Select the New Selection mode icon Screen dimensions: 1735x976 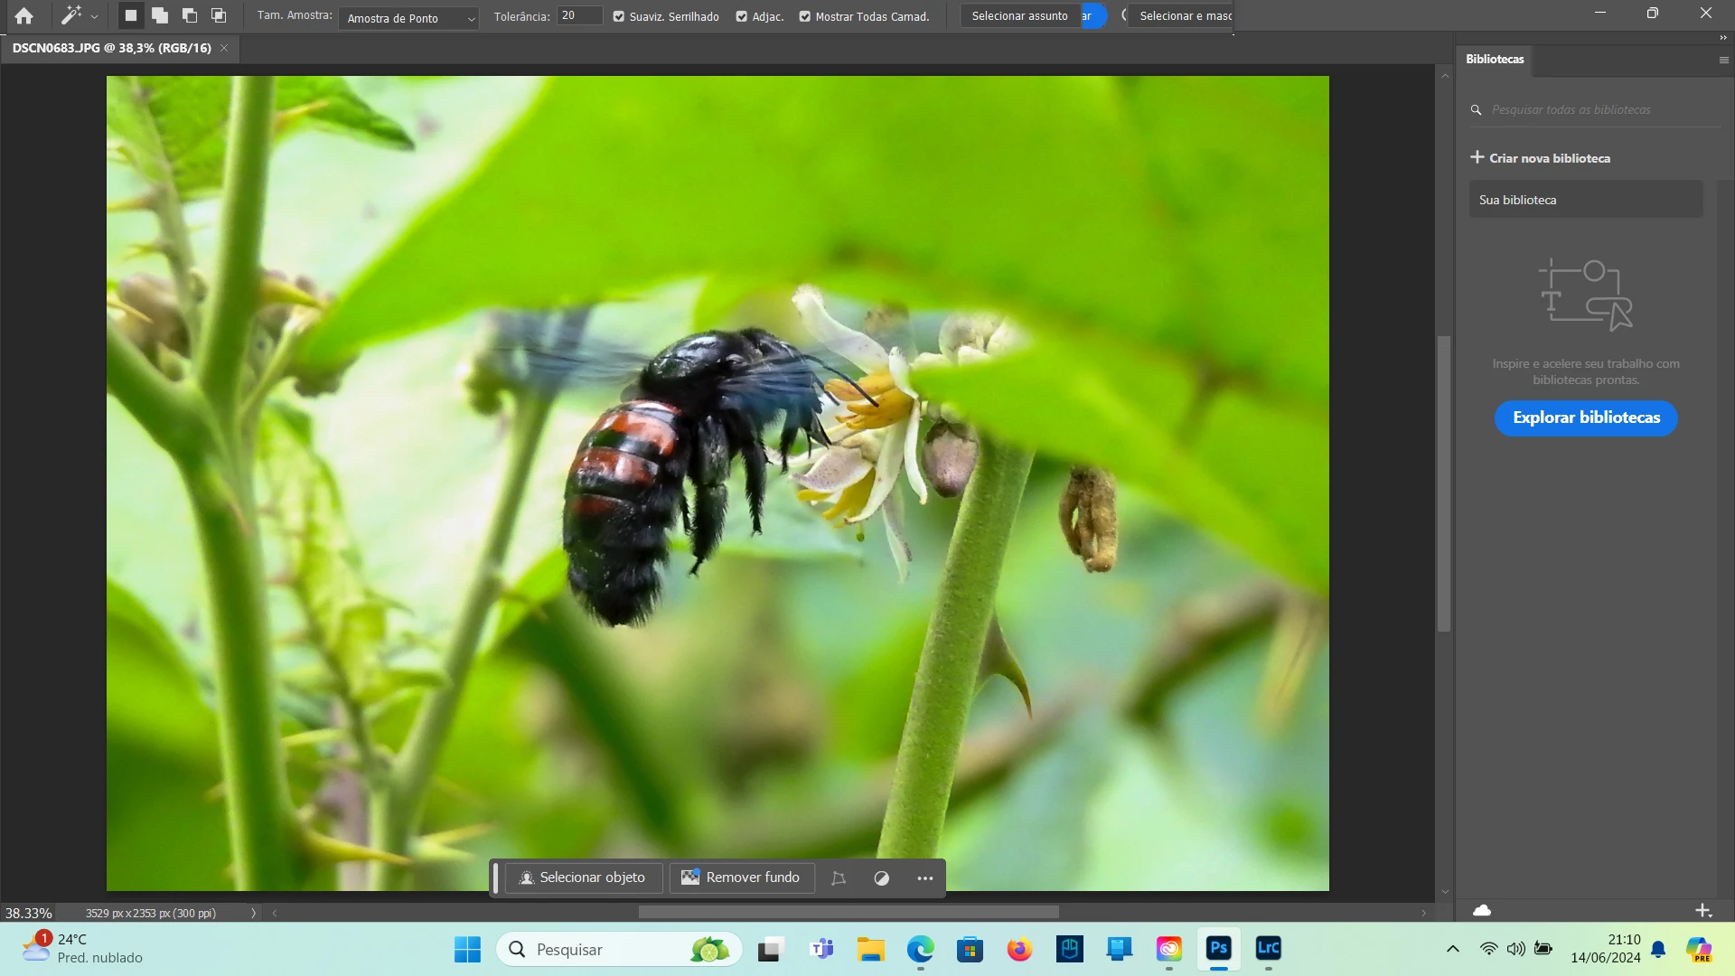tap(131, 15)
